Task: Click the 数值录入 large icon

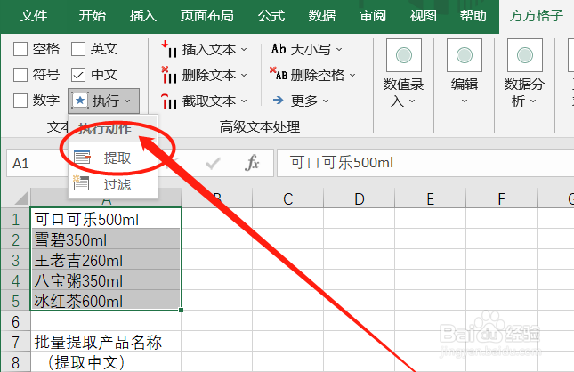Action: [404, 55]
